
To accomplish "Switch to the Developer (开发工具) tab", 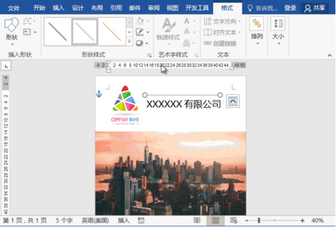I will 197,8.
